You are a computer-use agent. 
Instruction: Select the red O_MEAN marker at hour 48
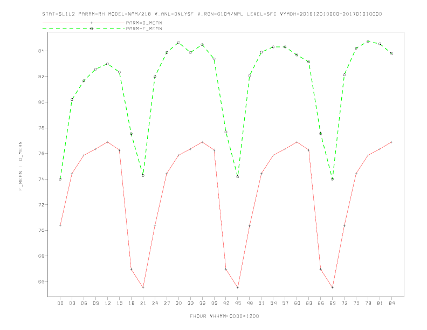(250, 225)
